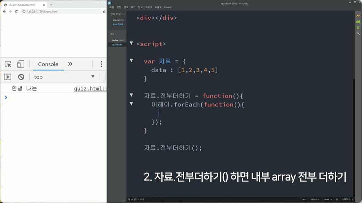This screenshot has width=362, height=203.
Task: Open the 검색 menu in Brackets
Action: [126, 7]
